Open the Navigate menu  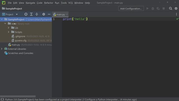coord(30,3)
